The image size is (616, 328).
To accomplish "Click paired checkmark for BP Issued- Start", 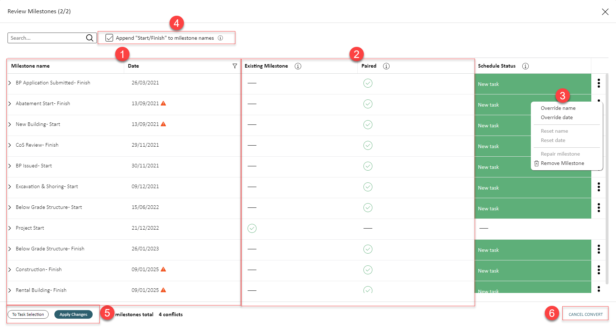I will pyautogui.click(x=368, y=166).
